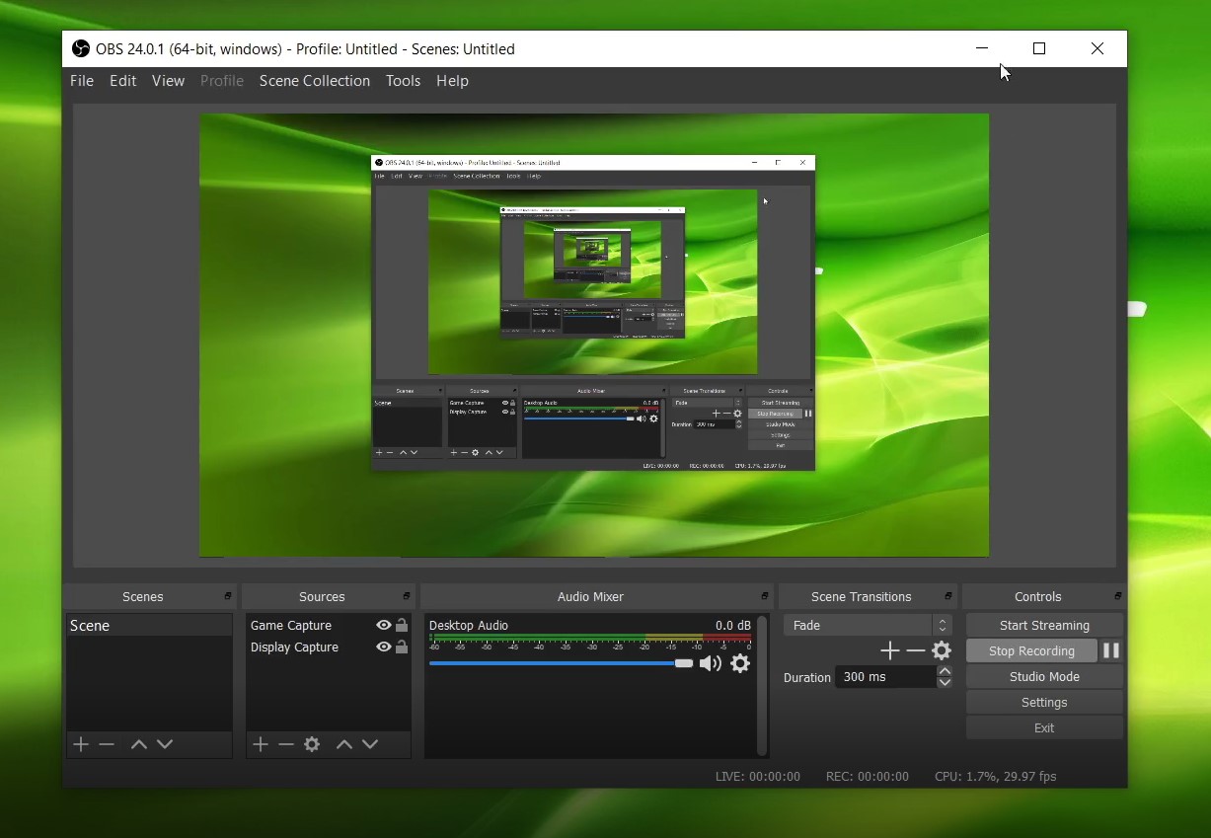Pop out the Scene Transitions panel
The image size is (1211, 838).
pyautogui.click(x=946, y=596)
